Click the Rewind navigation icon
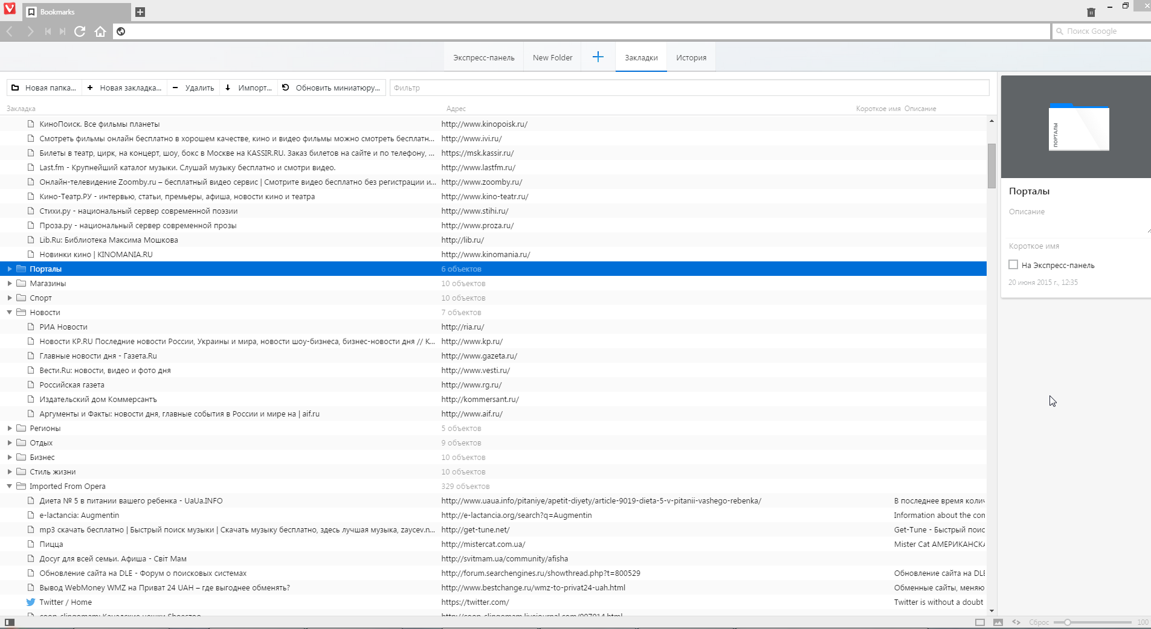This screenshot has width=1151, height=629. (48, 31)
